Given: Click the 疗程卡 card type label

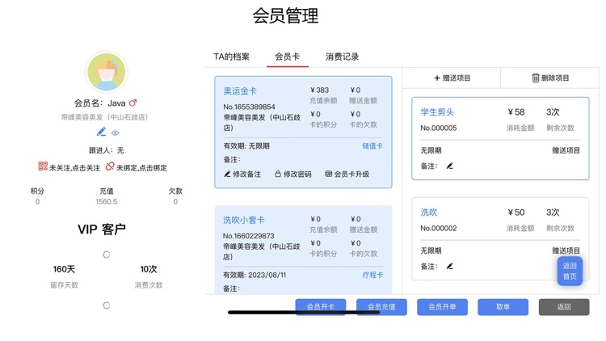Looking at the screenshot, I should (372, 275).
